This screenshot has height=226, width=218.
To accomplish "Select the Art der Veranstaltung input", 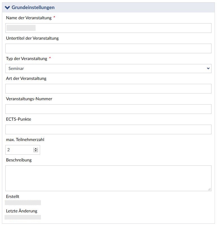I will coord(108,89).
